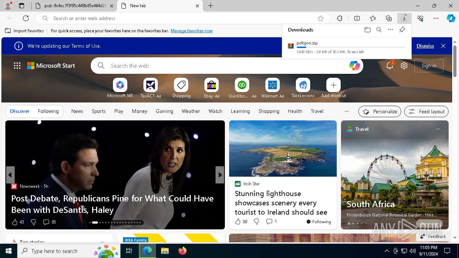Open tab actions menu icon
Viewport: 459px width, 258px height.
22,6
